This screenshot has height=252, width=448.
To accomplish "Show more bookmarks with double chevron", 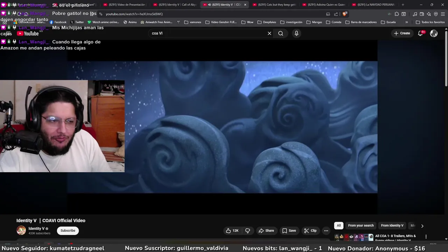I will coord(406,22).
